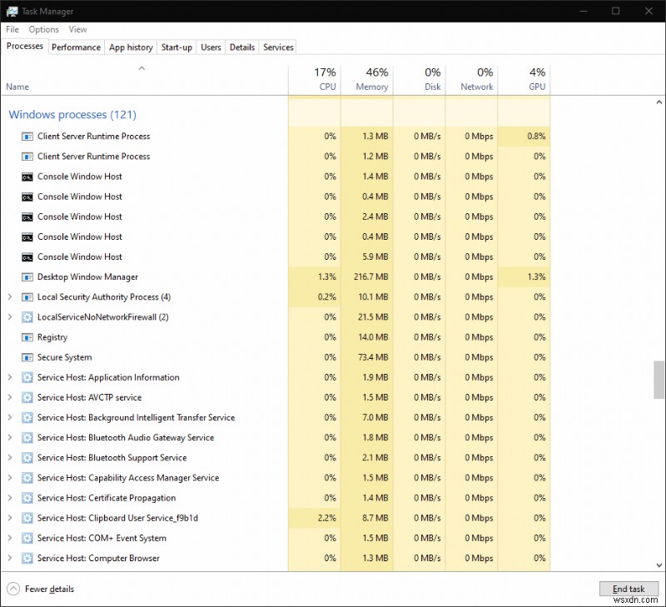Sort processes by the Memory column
Screen dimensions: 666x607
point(367,78)
